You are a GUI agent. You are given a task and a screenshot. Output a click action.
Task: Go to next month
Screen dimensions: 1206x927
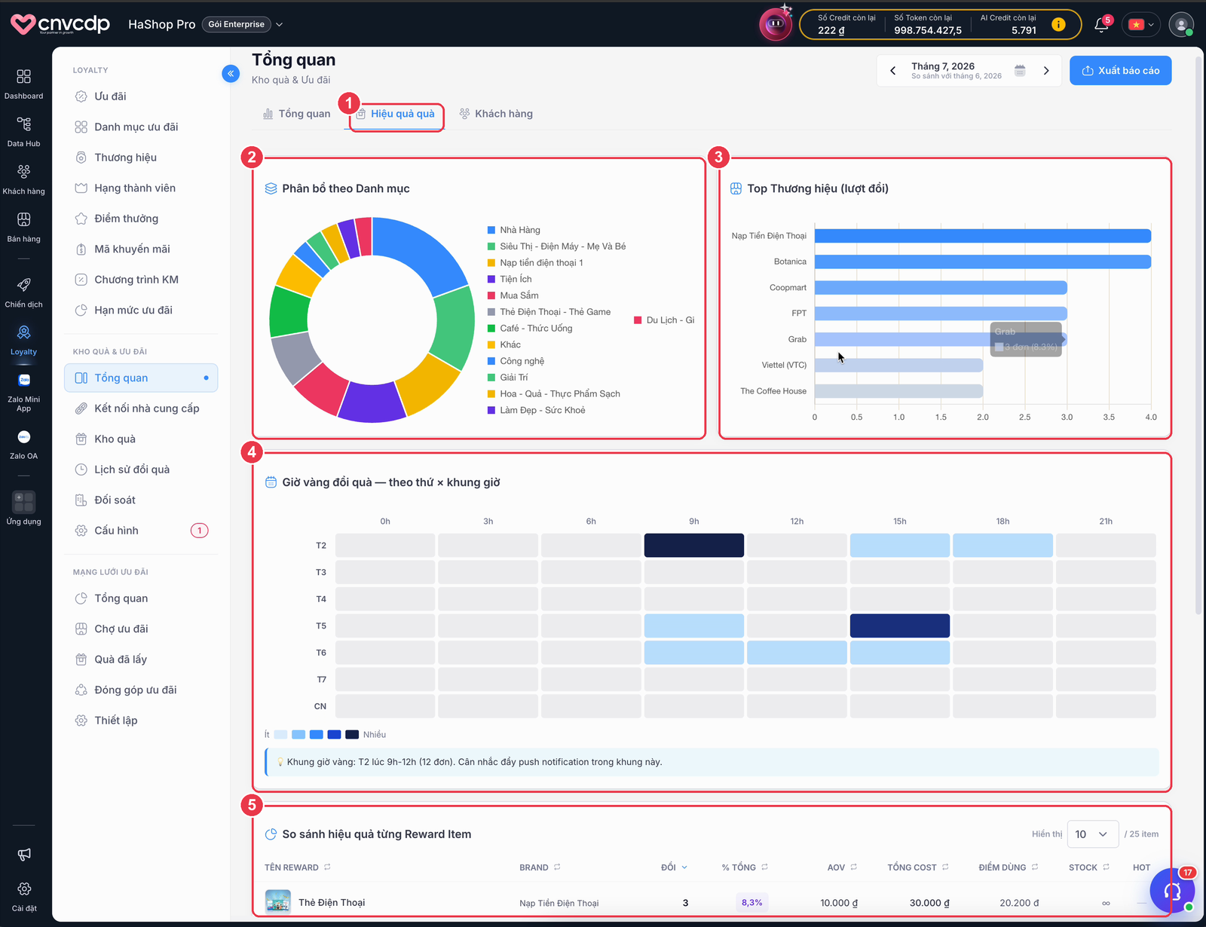[x=1046, y=70]
